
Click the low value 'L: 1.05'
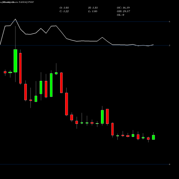93,11
